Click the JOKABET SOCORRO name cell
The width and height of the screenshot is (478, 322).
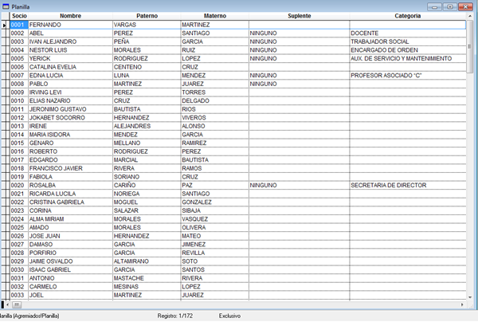tap(70, 118)
